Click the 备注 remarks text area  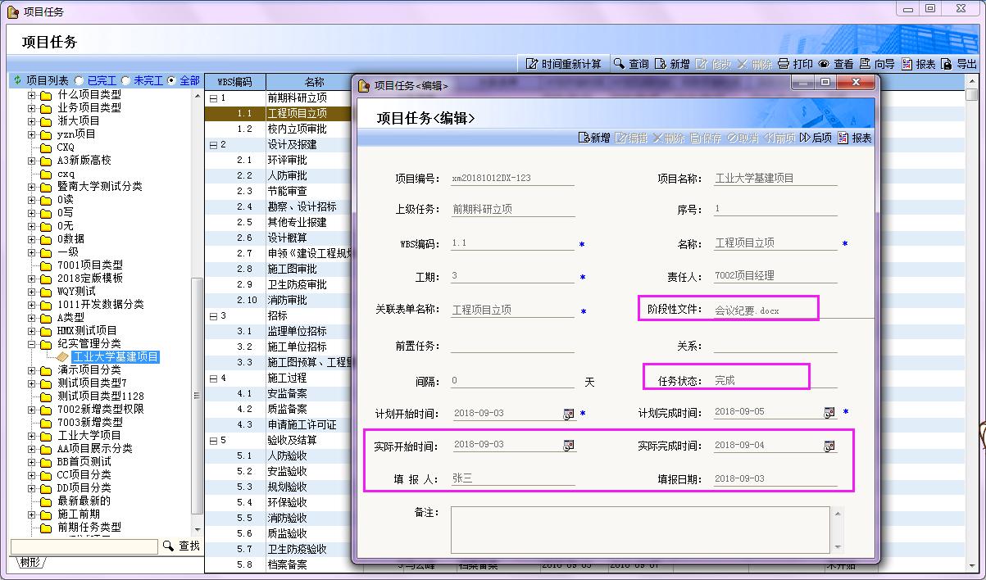click(639, 529)
